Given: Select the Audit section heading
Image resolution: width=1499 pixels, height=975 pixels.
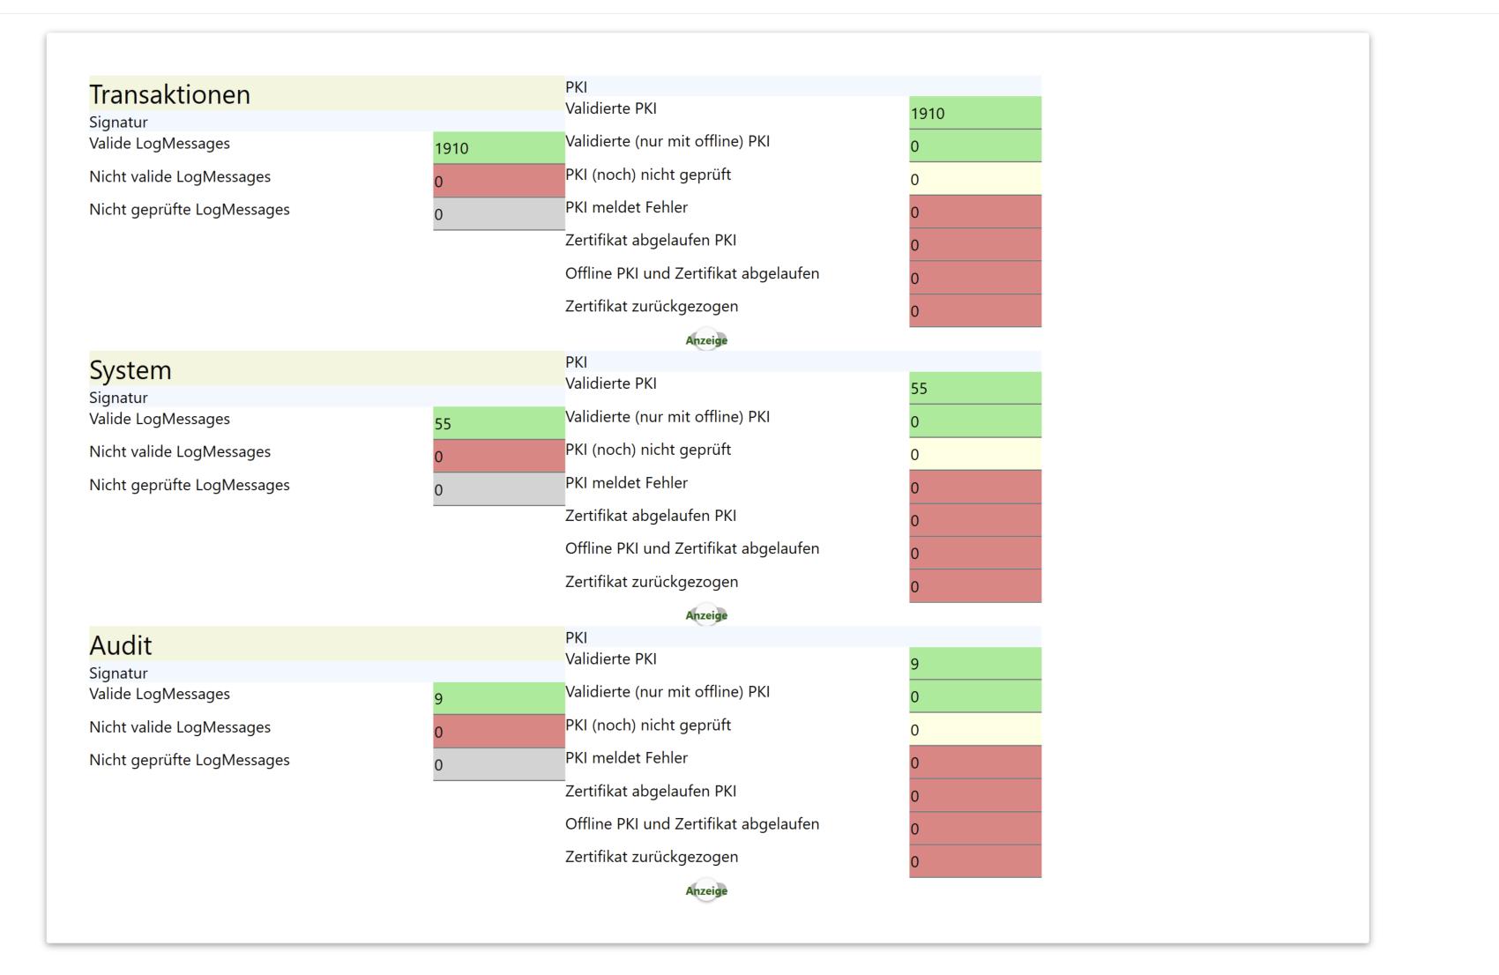Looking at the screenshot, I should 121,644.
